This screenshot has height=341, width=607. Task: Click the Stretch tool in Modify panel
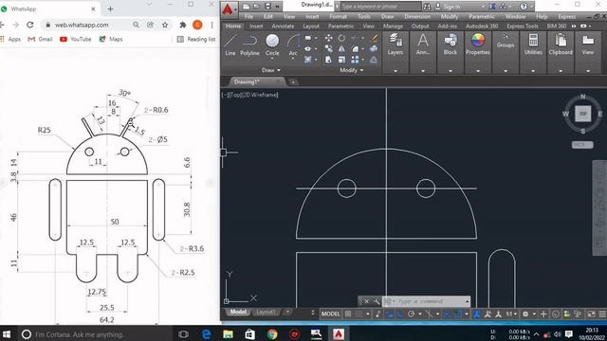[328, 60]
